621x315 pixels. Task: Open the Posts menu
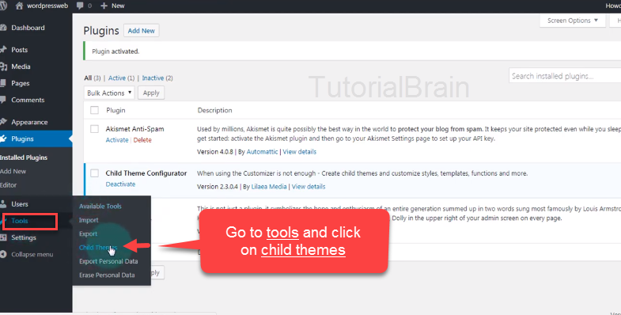click(x=20, y=50)
